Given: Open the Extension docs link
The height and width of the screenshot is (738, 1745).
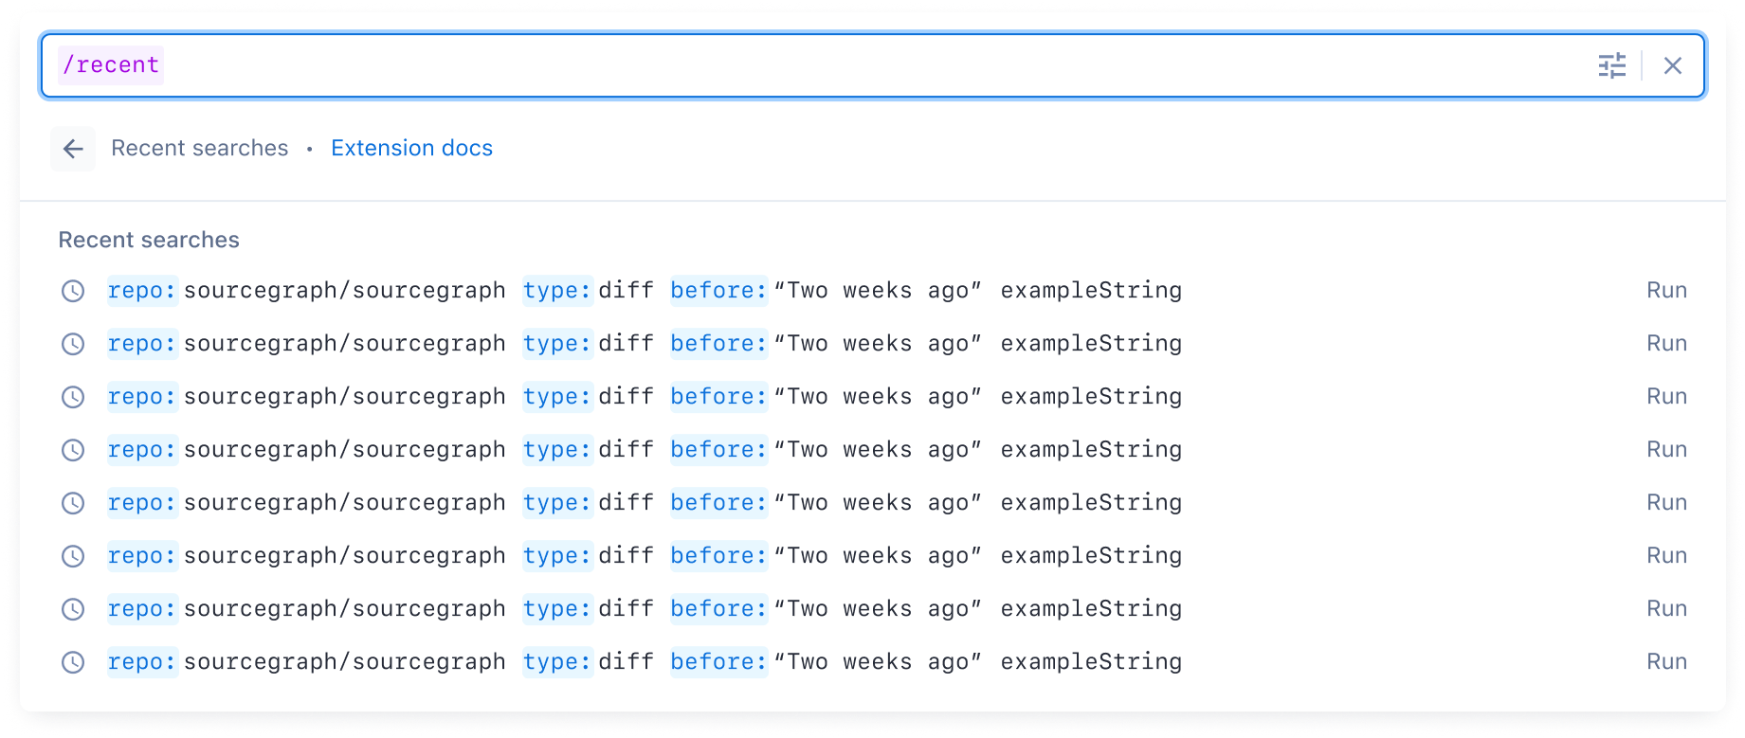Looking at the screenshot, I should (411, 148).
